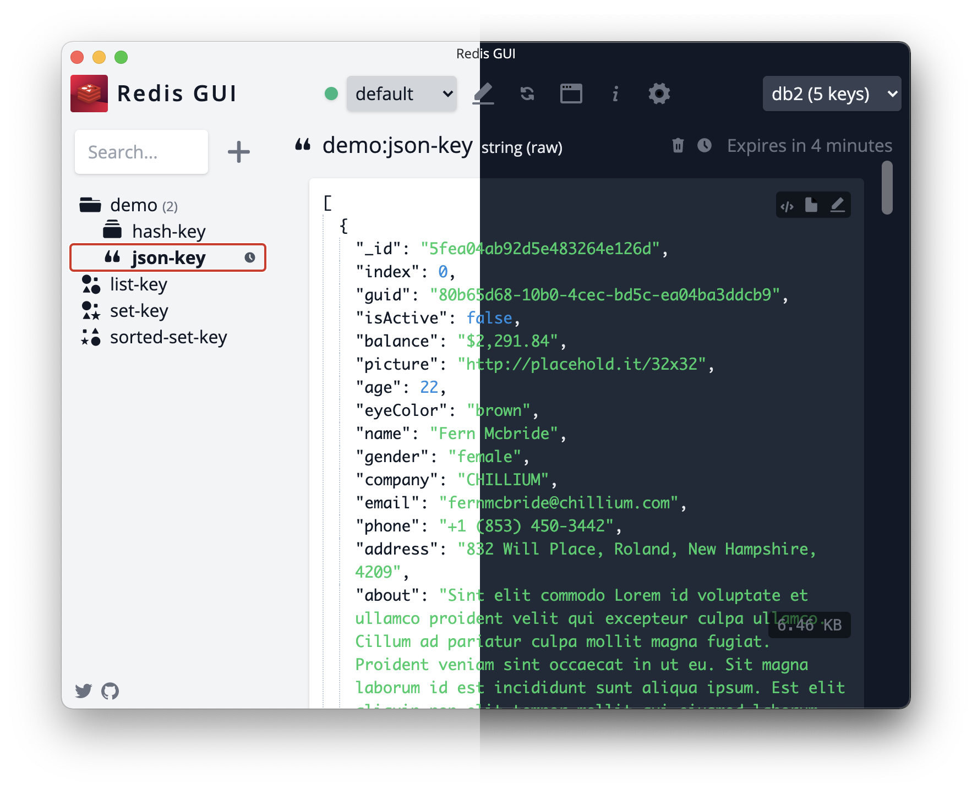
Task: Select the sorted-set-key entry
Action: pyautogui.click(x=168, y=337)
